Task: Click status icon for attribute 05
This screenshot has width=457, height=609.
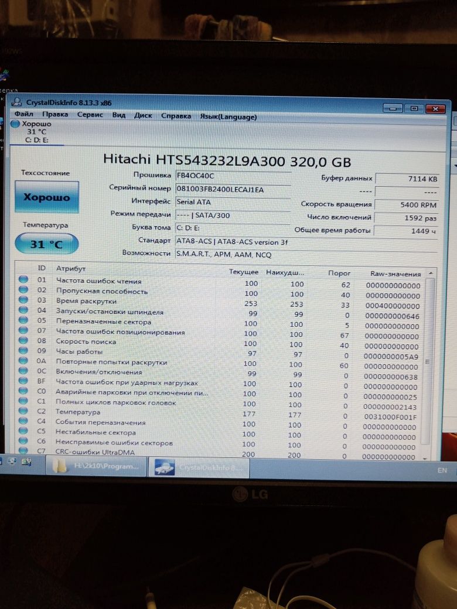Action: [23, 319]
